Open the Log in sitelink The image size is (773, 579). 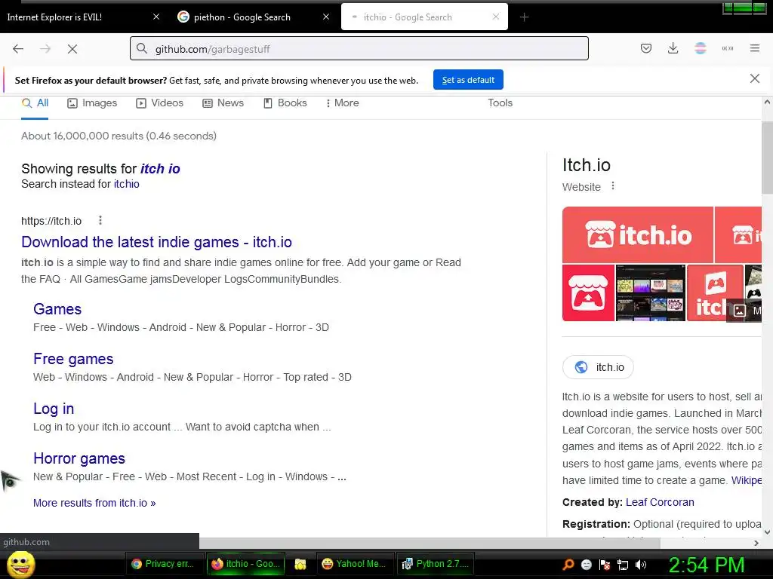coord(54,408)
